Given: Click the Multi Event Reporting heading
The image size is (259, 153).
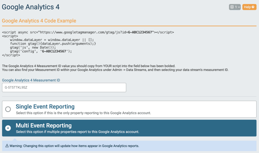Looking at the screenshot, I should [44, 125].
